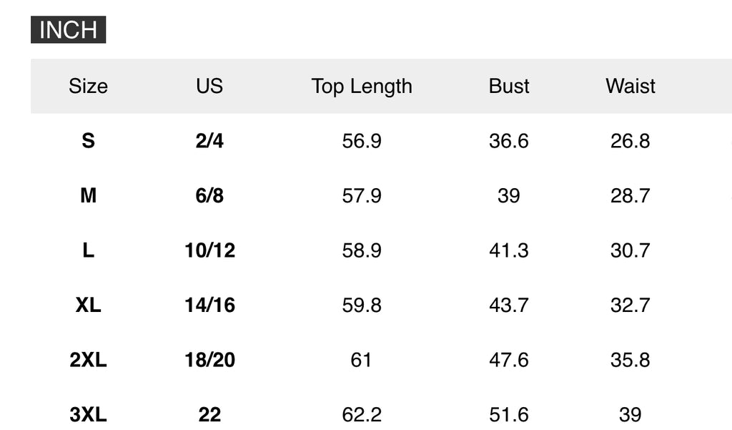The width and height of the screenshot is (732, 430).
Task: Click the size S row label
Action: coord(88,141)
